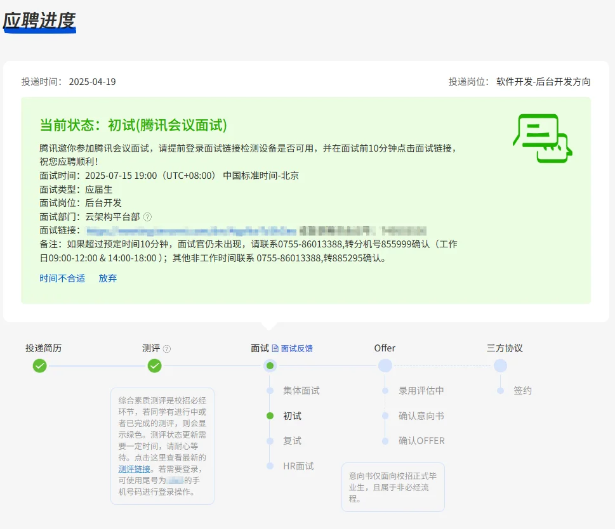
Task: Click the help icon next to 云架构平台部
Action: [x=147, y=217]
